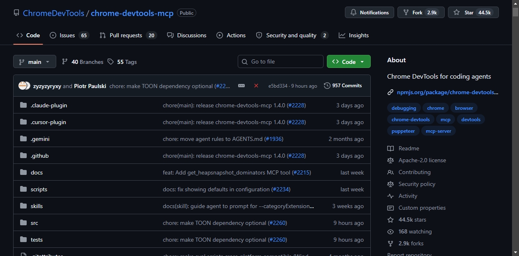Click the Notifications bell icon
Viewport: 519px width, 256px height.
353,12
